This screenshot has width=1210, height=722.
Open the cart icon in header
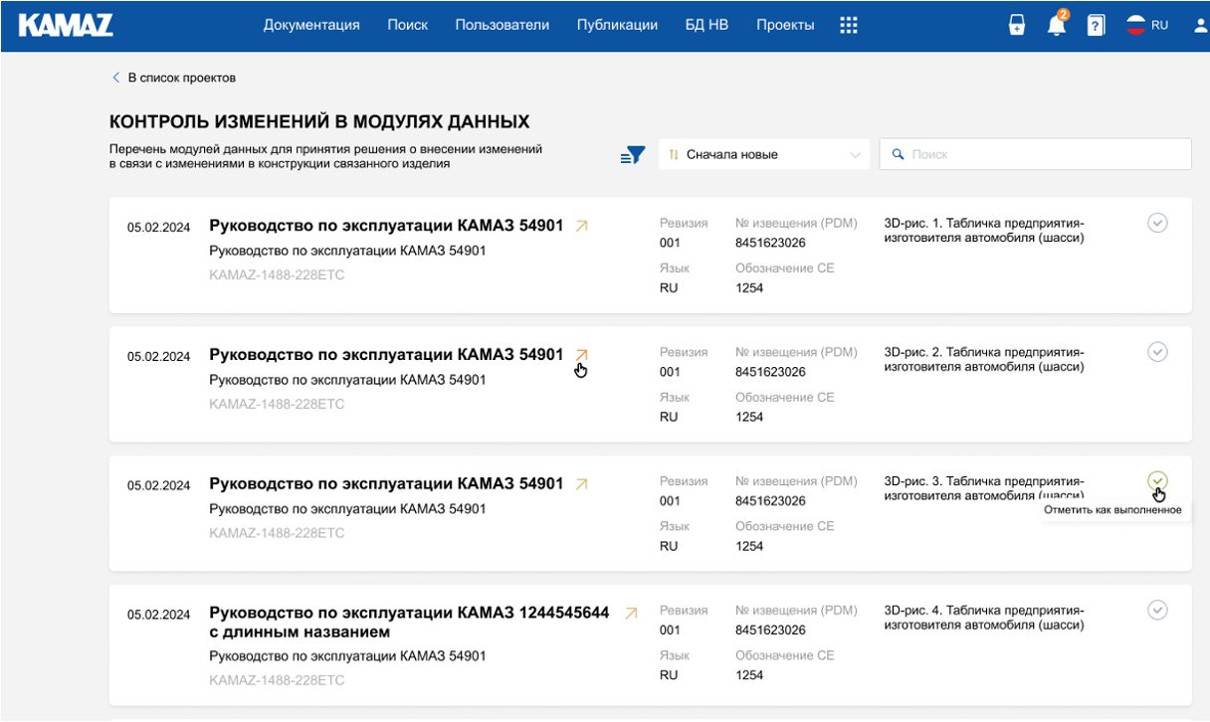click(1016, 26)
